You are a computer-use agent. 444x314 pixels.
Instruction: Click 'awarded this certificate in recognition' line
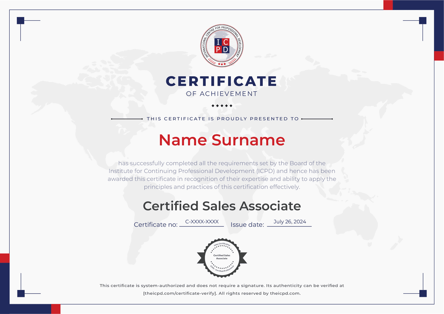click(222, 179)
